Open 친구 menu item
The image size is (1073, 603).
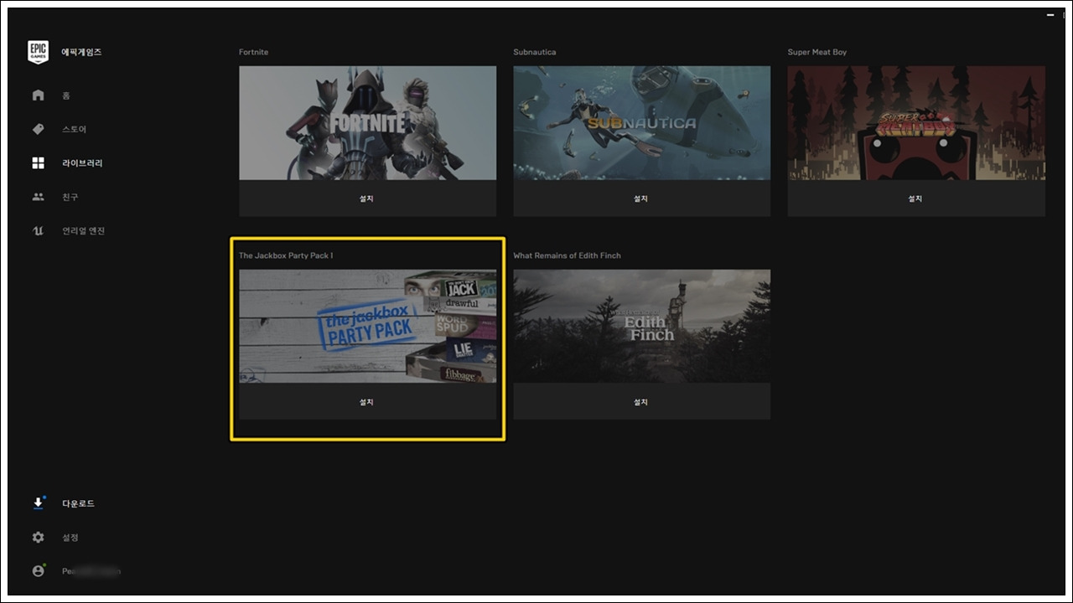click(70, 197)
